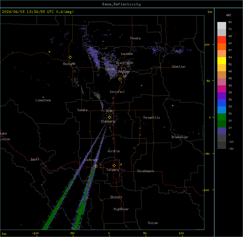This screenshot has width=243, height=237.
Task: Click the Olds town label
Action: (109, 111)
